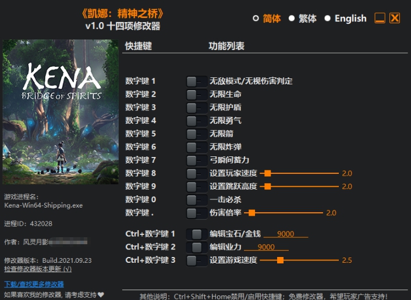Click the 编辑业力 value field
Screen dimensions: 411x300
(266, 247)
